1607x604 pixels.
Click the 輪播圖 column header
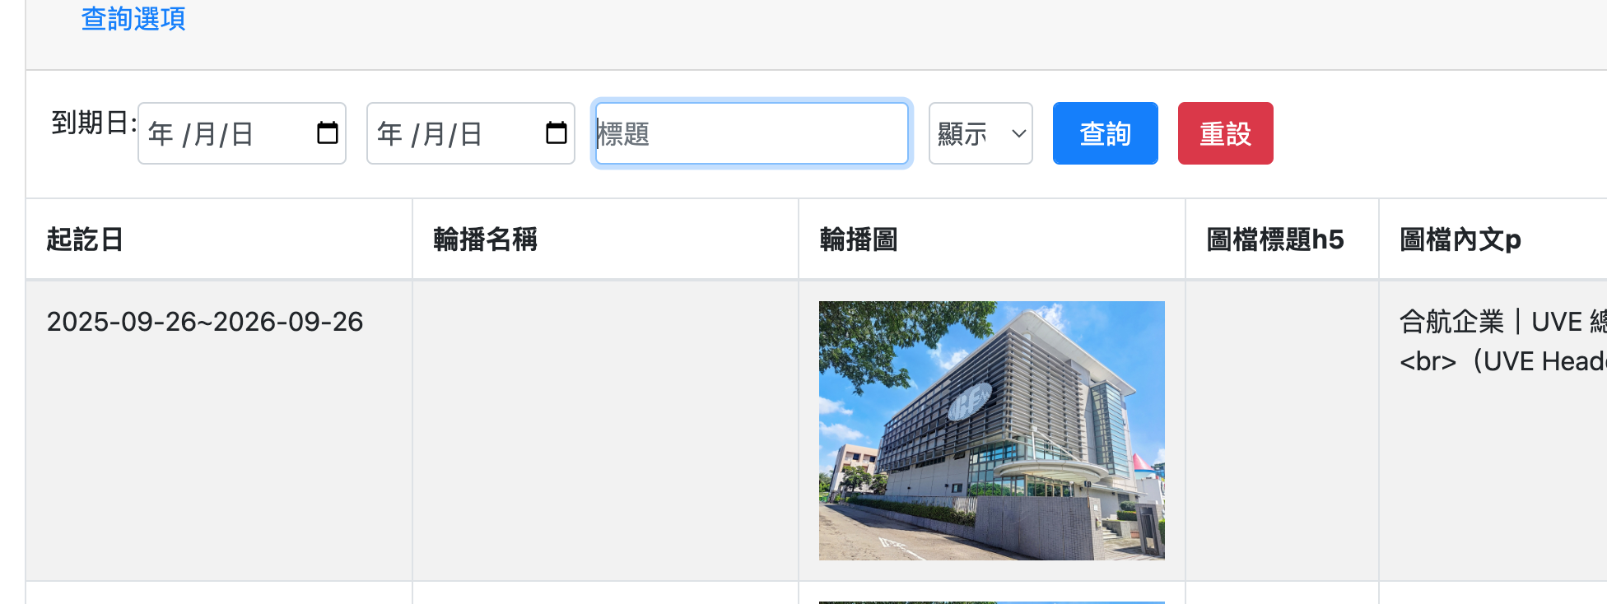pyautogui.click(x=859, y=239)
